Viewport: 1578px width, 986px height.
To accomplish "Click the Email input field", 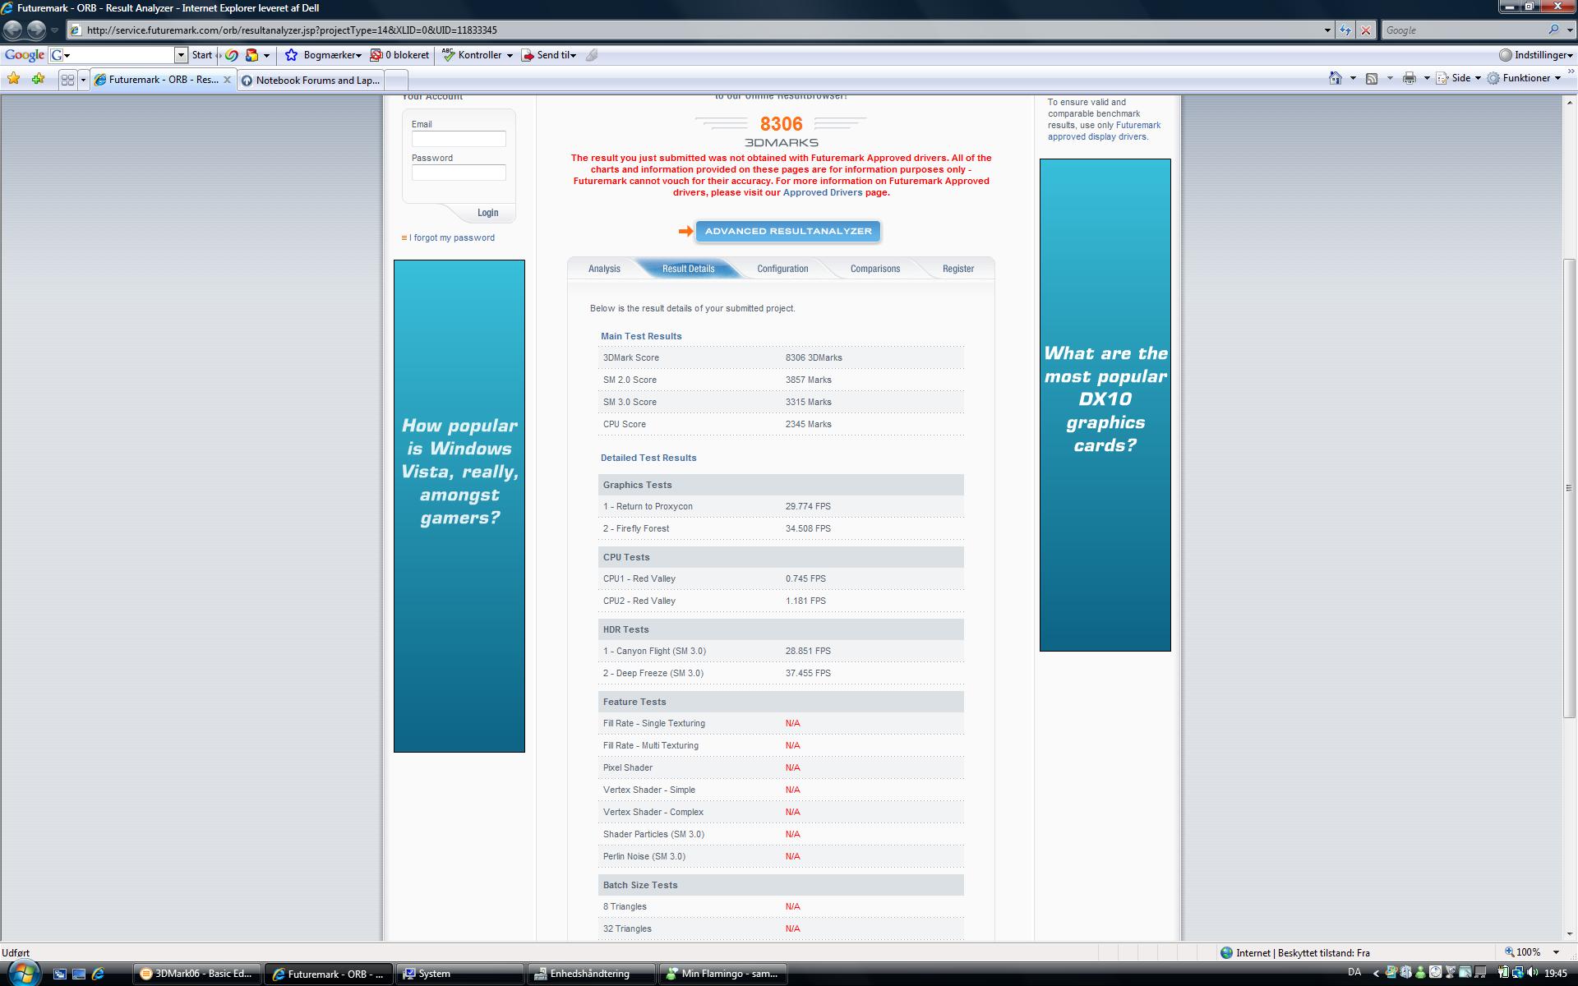I will point(459,139).
